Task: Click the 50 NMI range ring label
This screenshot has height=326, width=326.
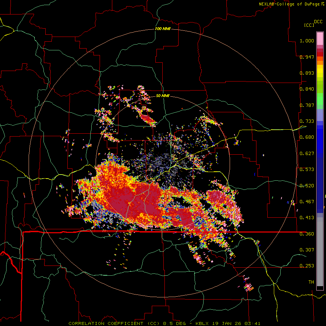Action: tap(163, 96)
